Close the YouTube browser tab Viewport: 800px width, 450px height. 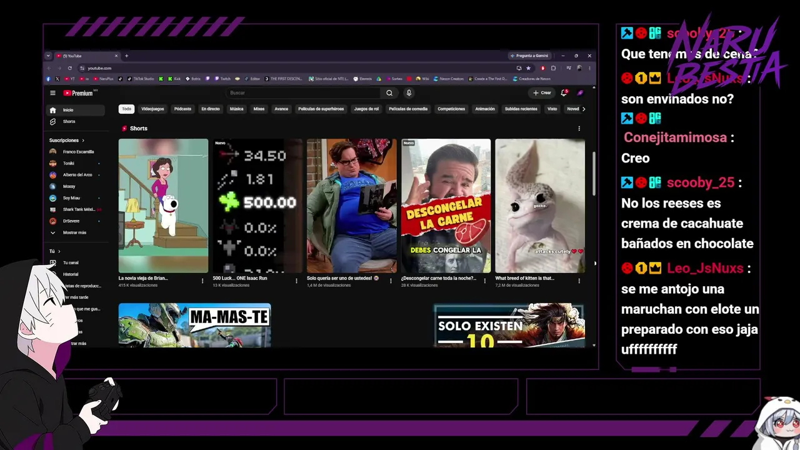click(116, 56)
